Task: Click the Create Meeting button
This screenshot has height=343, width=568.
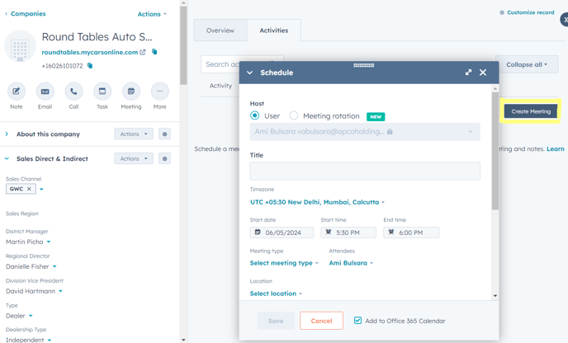Action: click(530, 111)
